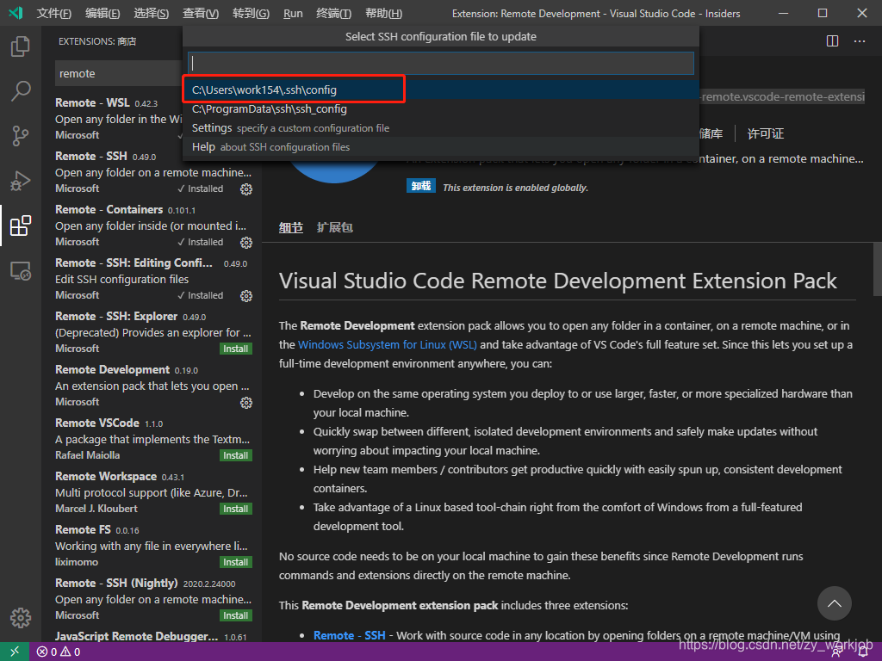The height and width of the screenshot is (661, 882).
Task: Open the Extensions view icon
Action: 21,225
